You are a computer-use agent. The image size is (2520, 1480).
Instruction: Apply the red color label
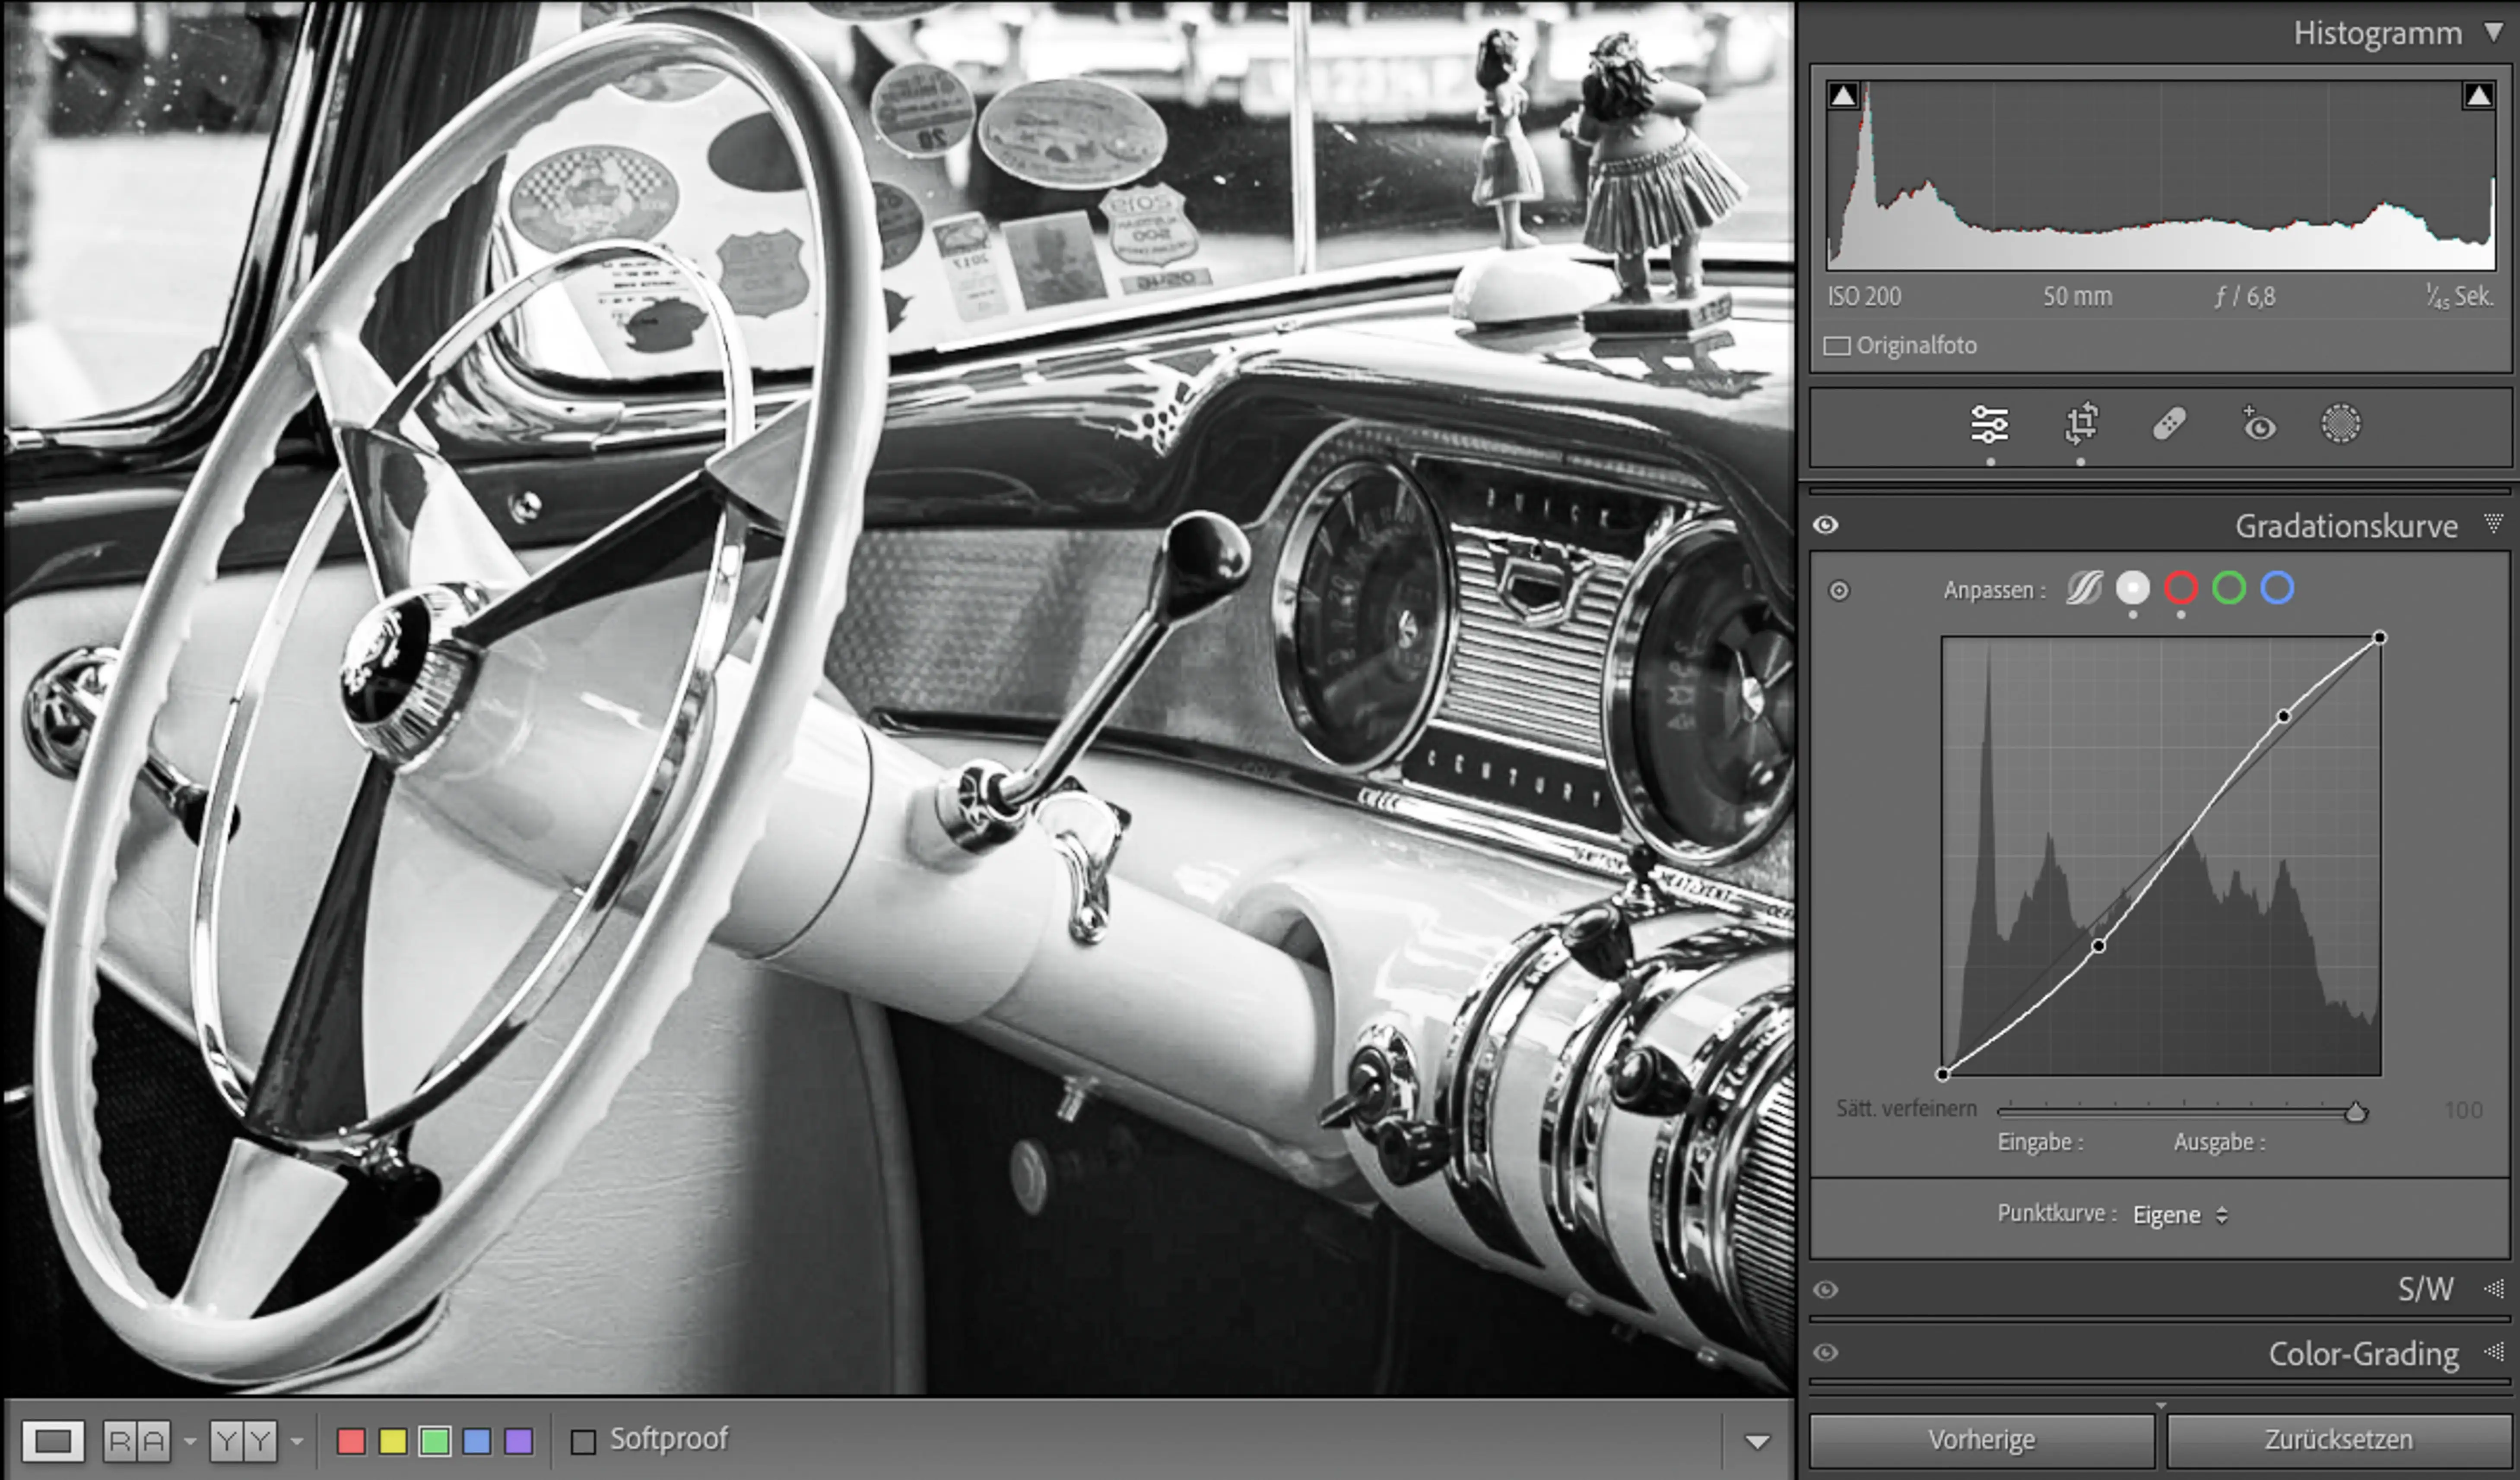coord(351,1441)
